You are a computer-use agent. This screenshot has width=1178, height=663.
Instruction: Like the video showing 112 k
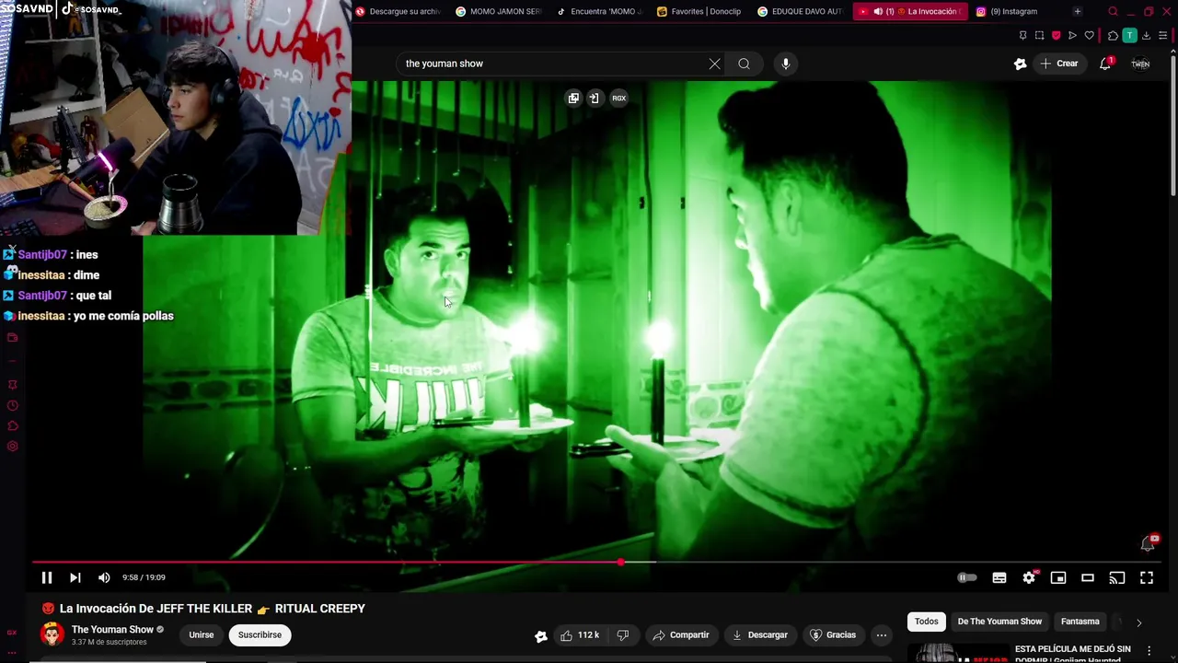(x=580, y=635)
